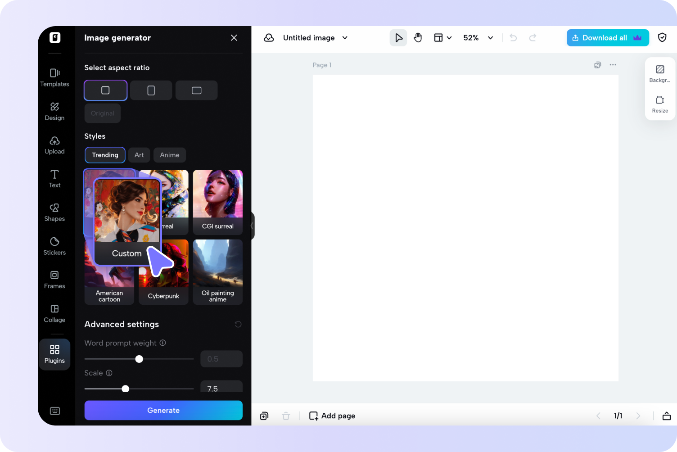Click the keyboard shortcuts icon in sidebar
This screenshot has width=677, height=452.
pyautogui.click(x=55, y=411)
